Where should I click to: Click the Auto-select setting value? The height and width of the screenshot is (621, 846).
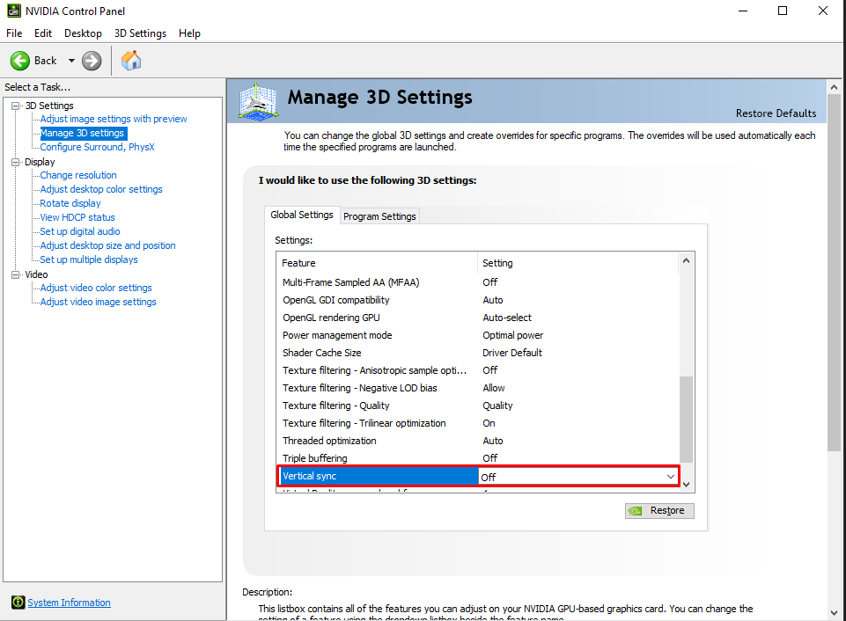coord(506,318)
